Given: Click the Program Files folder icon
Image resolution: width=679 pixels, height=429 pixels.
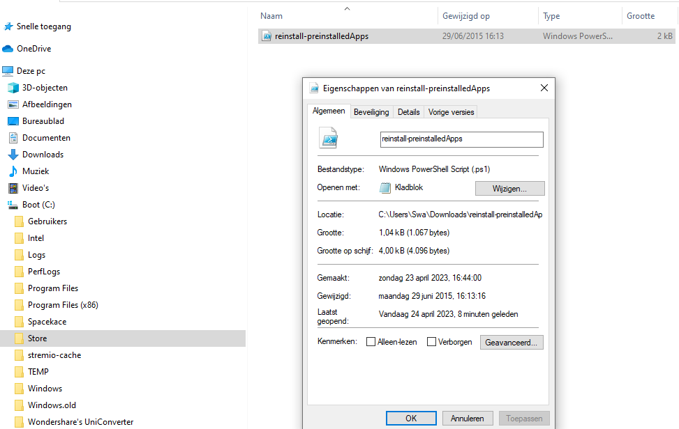Looking at the screenshot, I should point(19,288).
